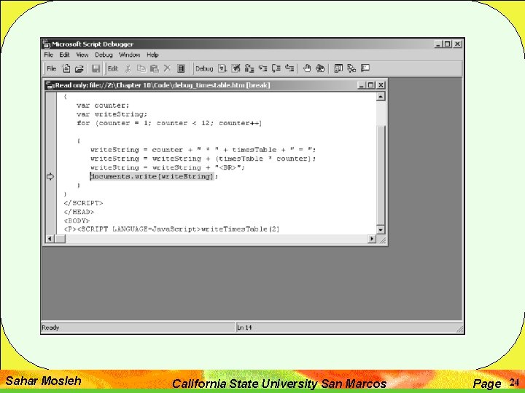Click the highlighted documents.write(writeString) line
The height and width of the screenshot is (393, 525).
(154, 176)
